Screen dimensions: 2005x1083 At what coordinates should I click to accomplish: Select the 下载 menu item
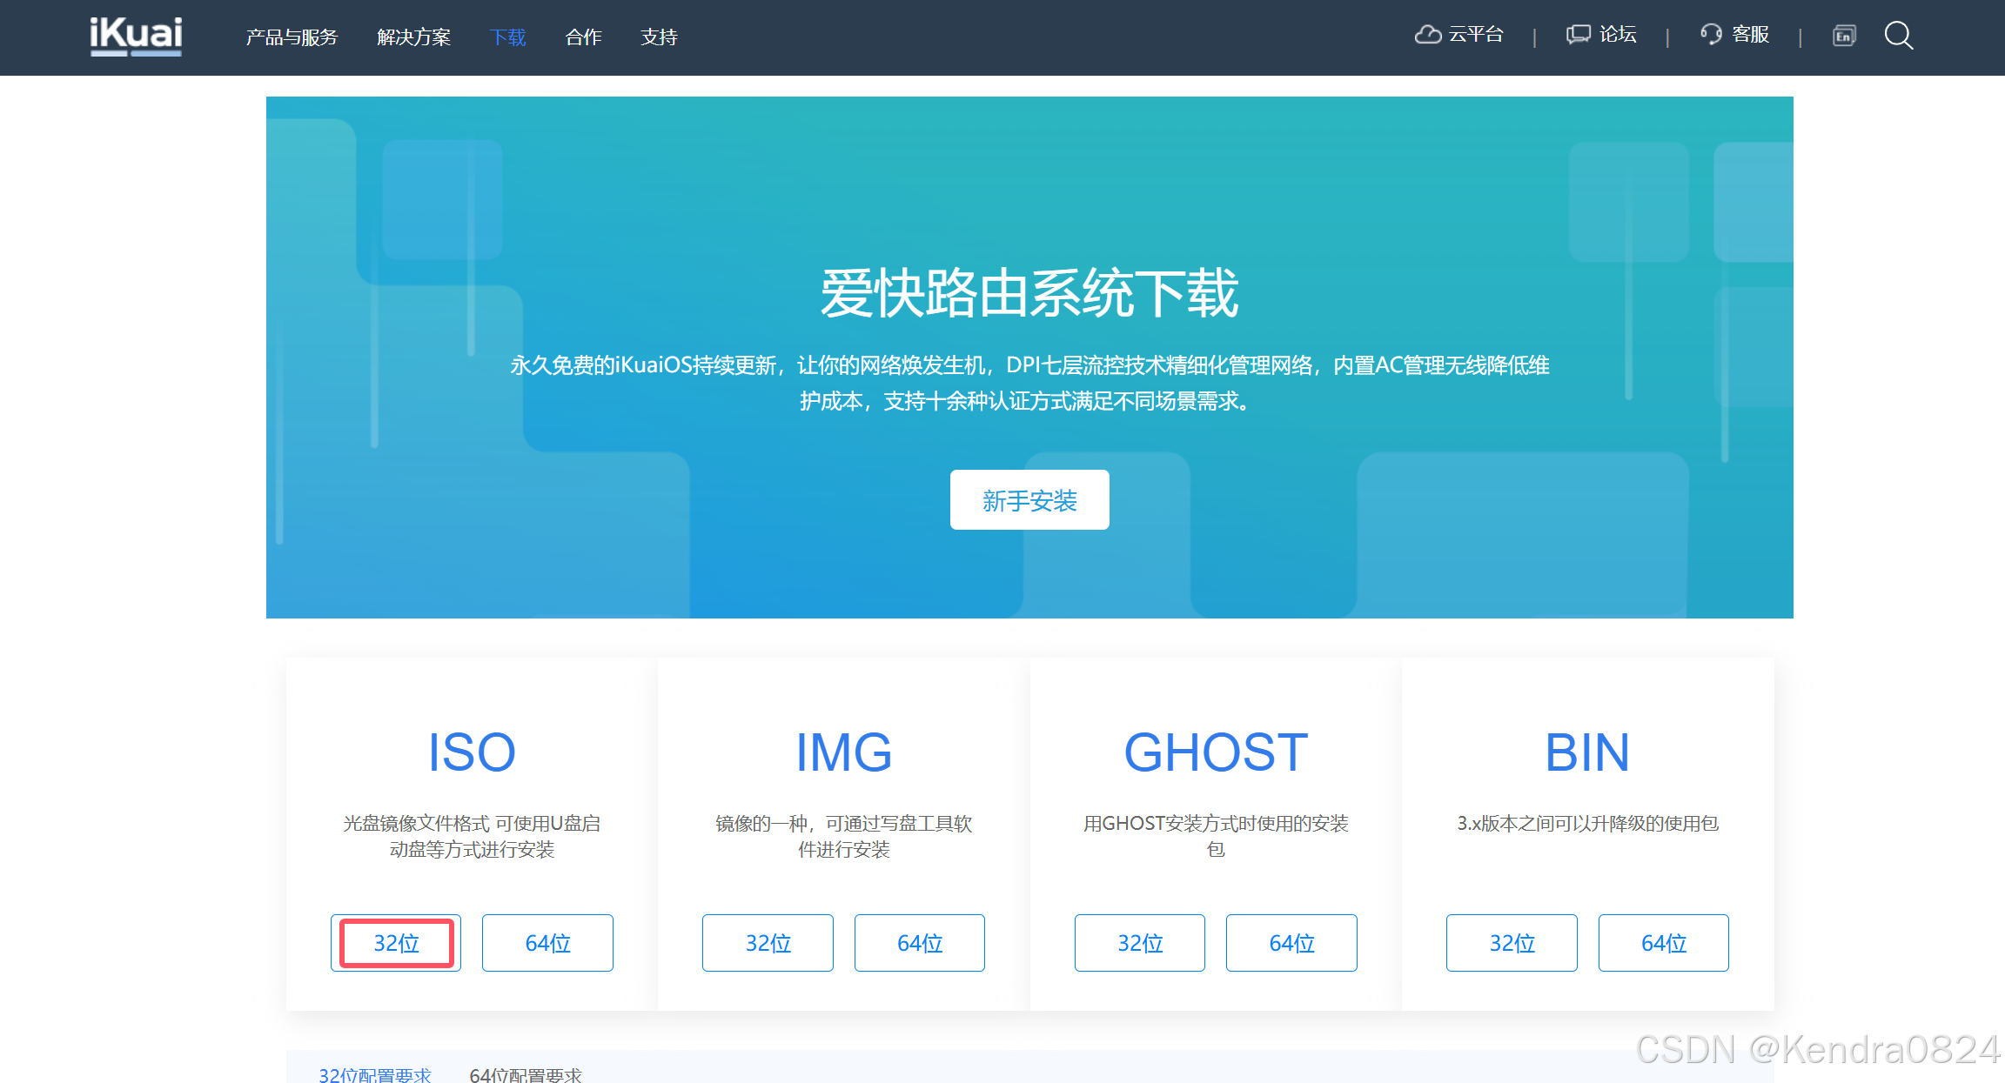(508, 37)
